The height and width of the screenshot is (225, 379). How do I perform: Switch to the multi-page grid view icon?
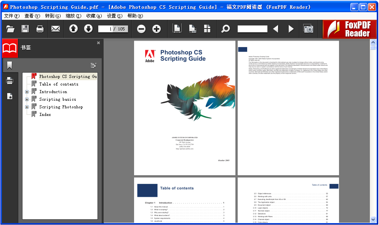(207, 29)
